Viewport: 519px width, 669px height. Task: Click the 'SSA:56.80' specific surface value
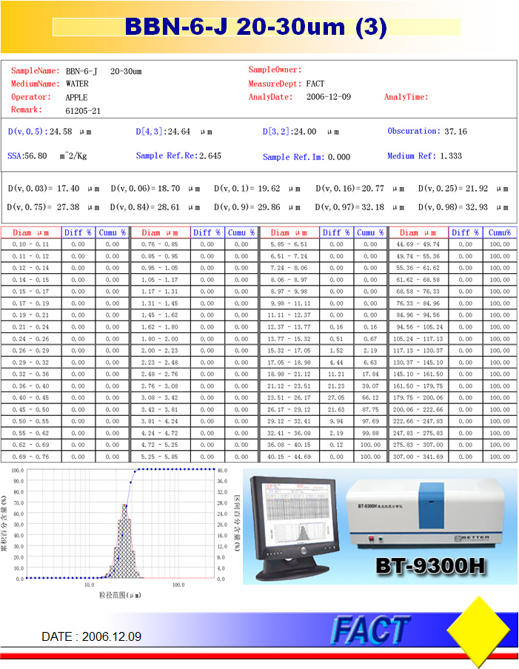pos(27,155)
